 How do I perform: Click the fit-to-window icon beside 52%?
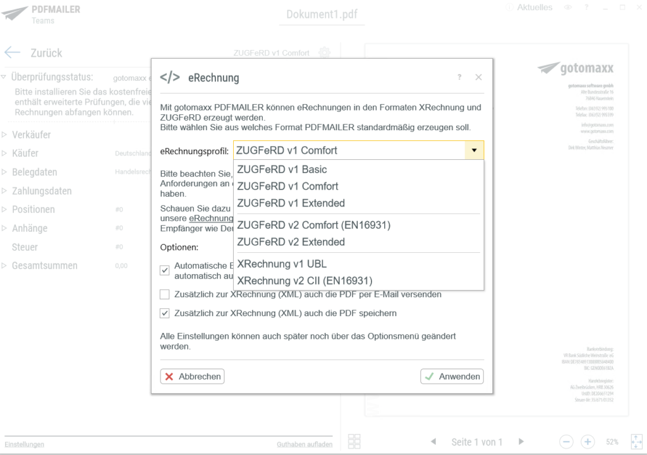[637, 441]
